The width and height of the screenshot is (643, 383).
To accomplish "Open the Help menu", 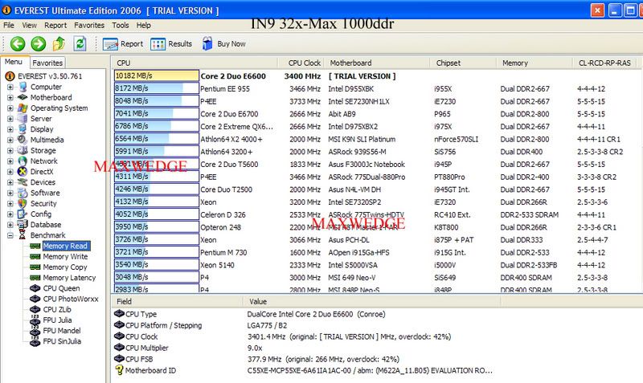I will tap(144, 25).
